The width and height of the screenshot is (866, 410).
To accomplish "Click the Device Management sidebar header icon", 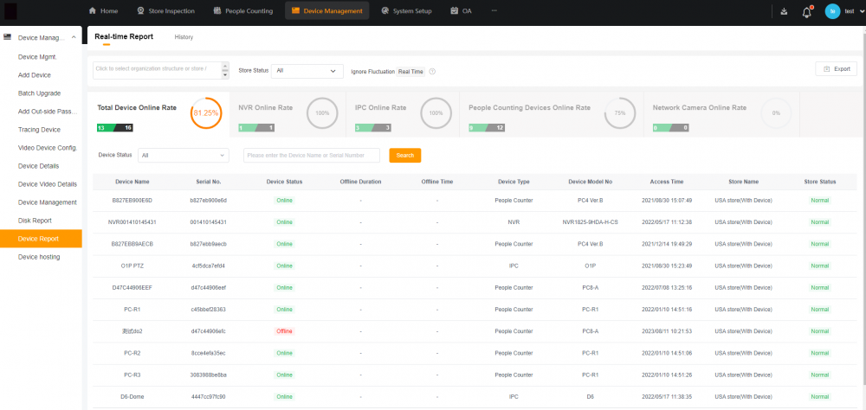I will tap(7, 37).
